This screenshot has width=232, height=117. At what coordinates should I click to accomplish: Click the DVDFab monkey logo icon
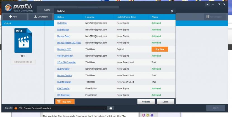pyautogui.click(x=8, y=8)
